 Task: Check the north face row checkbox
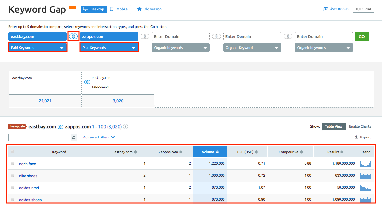point(12,164)
